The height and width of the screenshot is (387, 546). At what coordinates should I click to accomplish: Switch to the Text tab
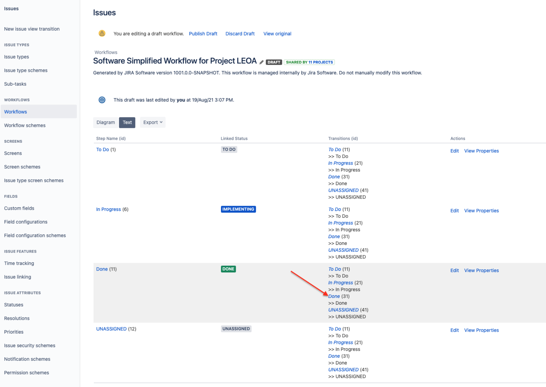pyautogui.click(x=127, y=122)
